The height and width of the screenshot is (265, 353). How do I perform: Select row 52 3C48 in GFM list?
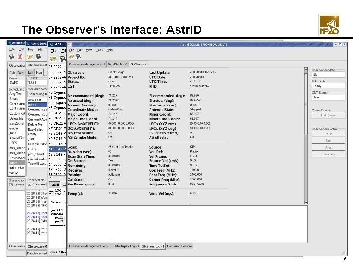[57, 154]
